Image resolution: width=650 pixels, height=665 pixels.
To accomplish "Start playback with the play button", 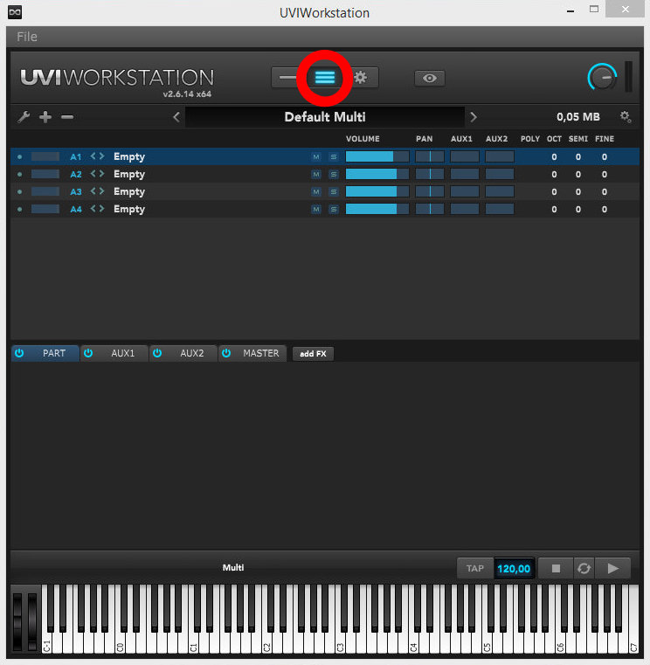I will [x=612, y=568].
